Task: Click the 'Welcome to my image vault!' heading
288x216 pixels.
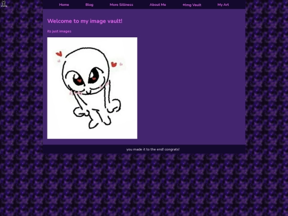Action: tap(85, 21)
